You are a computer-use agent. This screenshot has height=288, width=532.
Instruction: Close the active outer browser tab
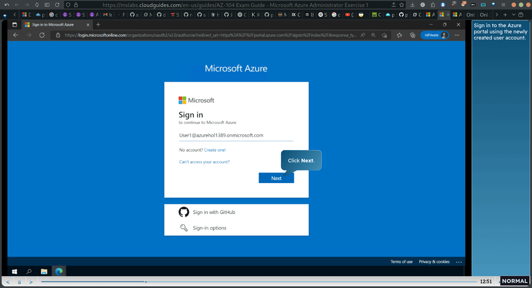tap(448, 15)
